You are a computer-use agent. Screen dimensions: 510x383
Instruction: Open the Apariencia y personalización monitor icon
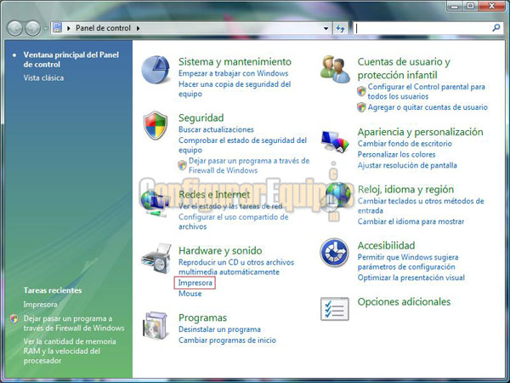click(x=335, y=141)
